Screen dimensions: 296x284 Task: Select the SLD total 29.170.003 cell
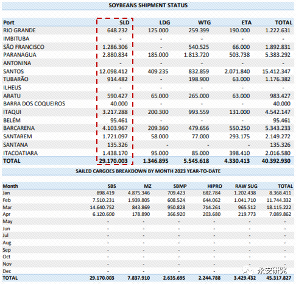click(113, 161)
